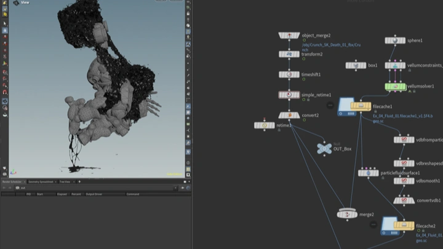Image resolution: width=443 pixels, height=249 pixels.
Task: Select the yellow filecache2 node
Action: tap(404, 225)
